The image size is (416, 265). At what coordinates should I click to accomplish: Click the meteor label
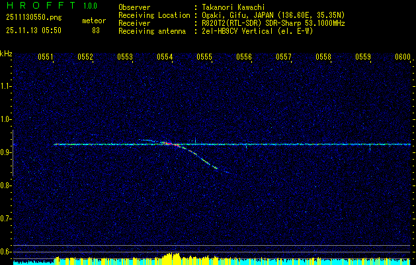tap(94, 21)
